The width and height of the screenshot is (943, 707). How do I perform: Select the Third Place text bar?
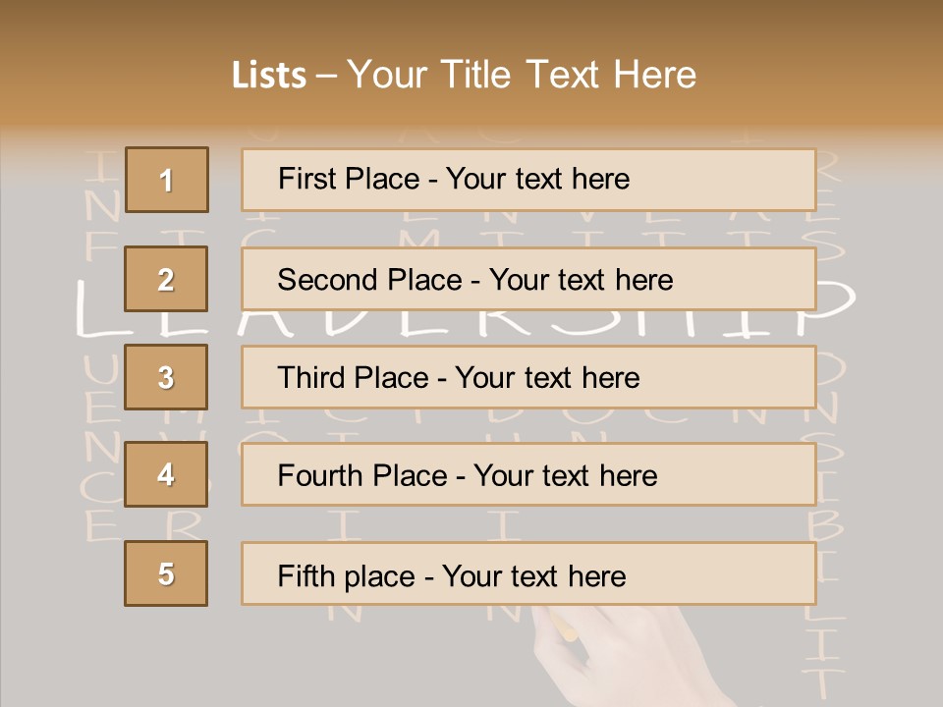[x=528, y=377]
